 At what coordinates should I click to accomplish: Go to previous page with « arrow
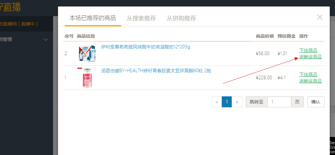coord(217,102)
